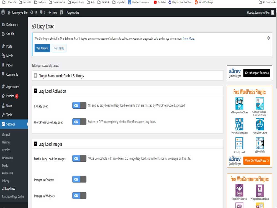Open General settings submenu
This screenshot has width=277, height=208.
pos(6,135)
